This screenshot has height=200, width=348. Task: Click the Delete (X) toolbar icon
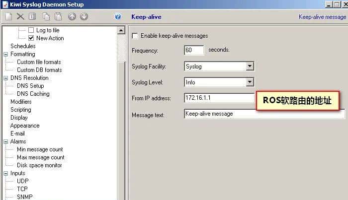click(x=20, y=16)
